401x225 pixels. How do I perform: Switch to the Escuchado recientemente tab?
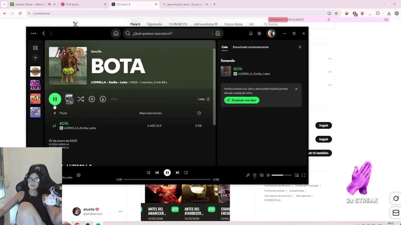click(251, 47)
